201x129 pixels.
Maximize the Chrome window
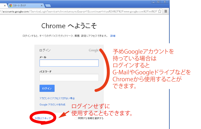[158, 2]
